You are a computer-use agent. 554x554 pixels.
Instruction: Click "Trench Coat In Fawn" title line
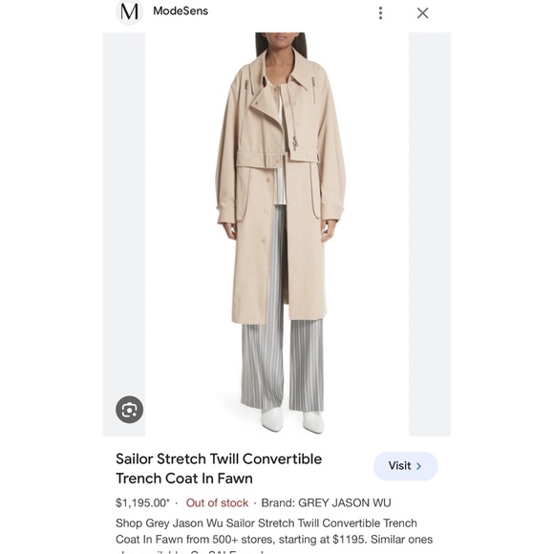click(184, 479)
